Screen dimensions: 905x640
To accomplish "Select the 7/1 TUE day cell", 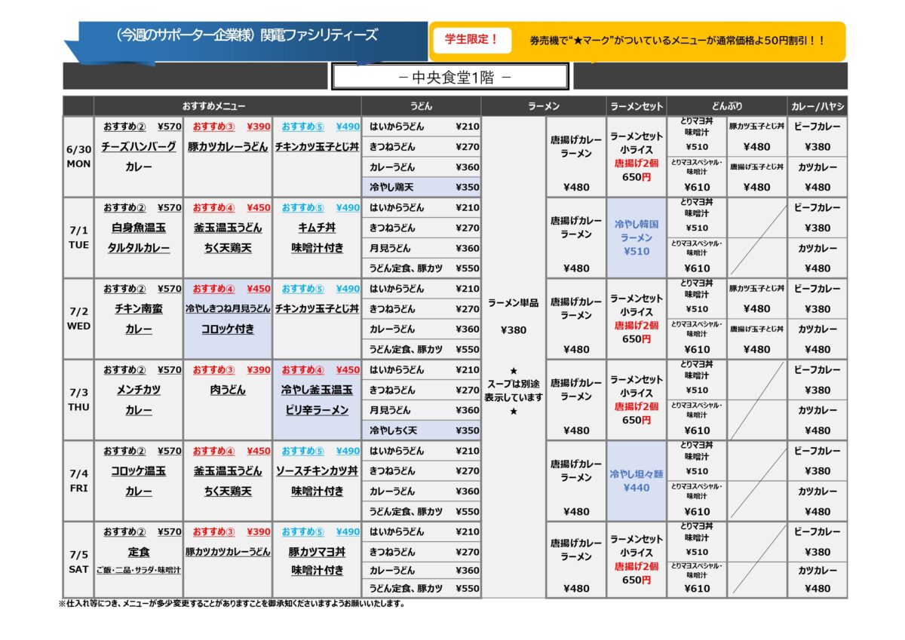I will click(78, 238).
